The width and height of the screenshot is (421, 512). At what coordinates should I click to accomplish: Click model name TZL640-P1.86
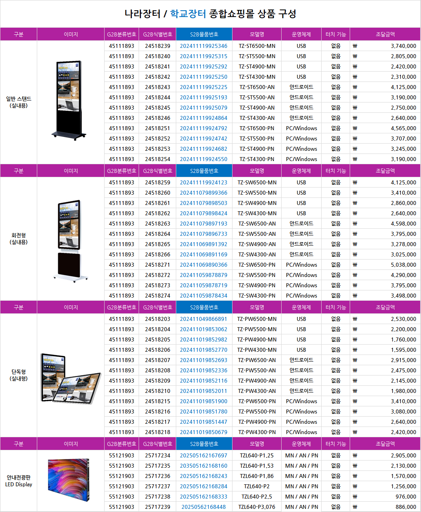pos(257,476)
